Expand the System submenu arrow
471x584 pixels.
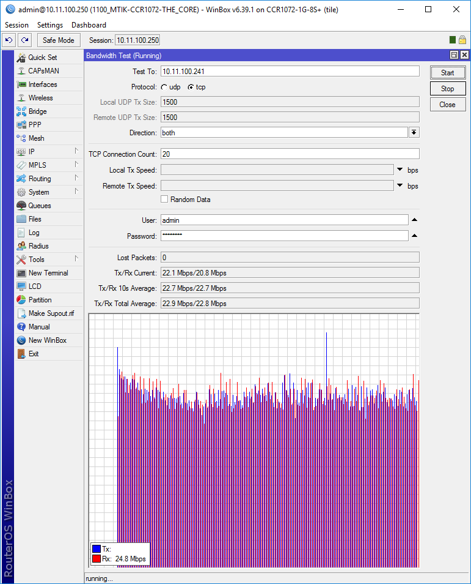click(x=76, y=191)
